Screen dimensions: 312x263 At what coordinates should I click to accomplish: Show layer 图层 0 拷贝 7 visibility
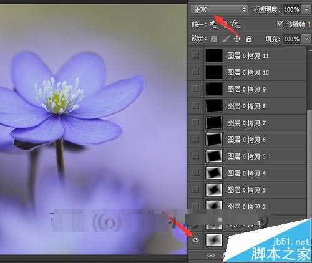[x=195, y=122]
